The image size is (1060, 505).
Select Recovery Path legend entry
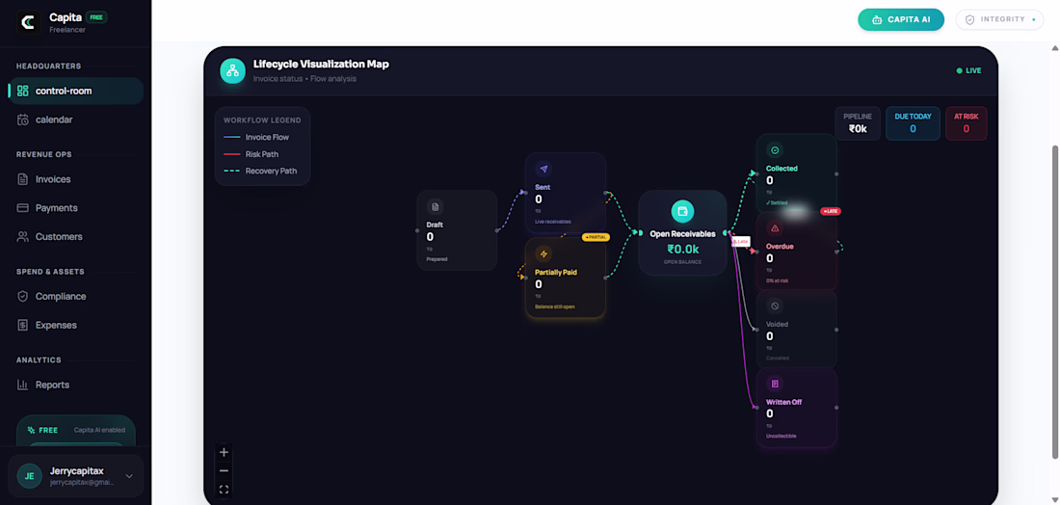point(259,171)
